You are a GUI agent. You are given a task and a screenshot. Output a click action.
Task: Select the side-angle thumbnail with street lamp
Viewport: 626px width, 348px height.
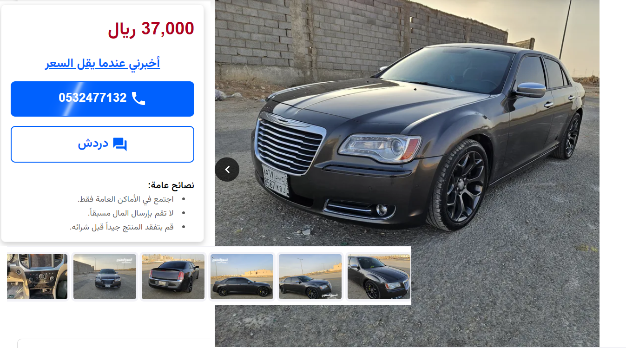coord(310,276)
